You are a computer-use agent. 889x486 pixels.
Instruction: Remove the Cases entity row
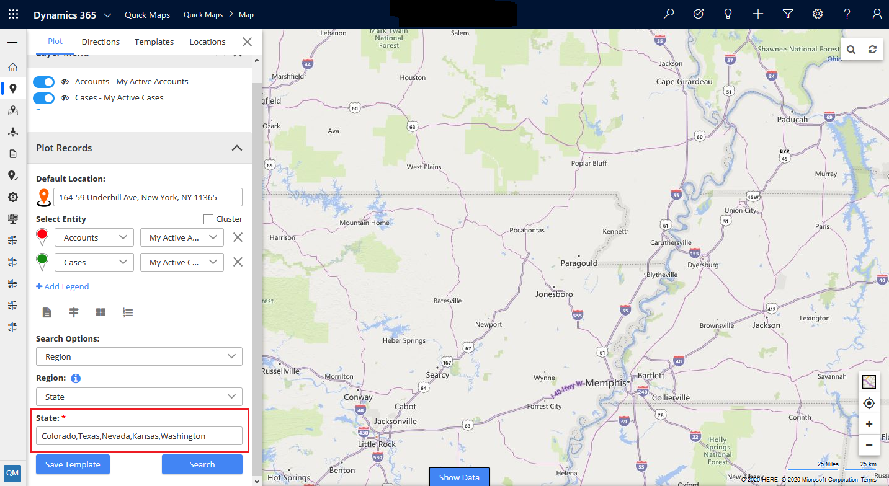point(237,262)
